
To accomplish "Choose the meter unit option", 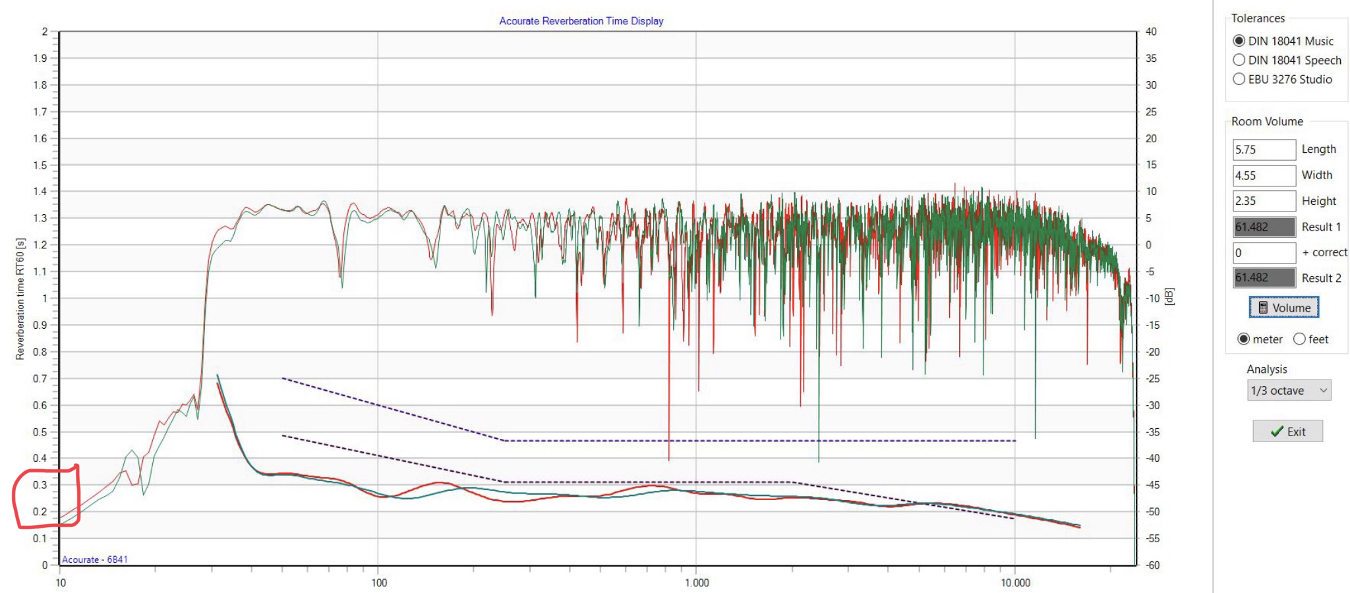I will [x=1260, y=339].
